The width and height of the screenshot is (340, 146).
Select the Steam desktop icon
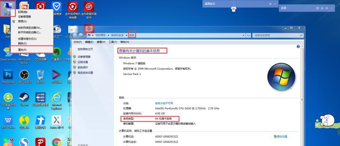pyautogui.click(x=24, y=99)
